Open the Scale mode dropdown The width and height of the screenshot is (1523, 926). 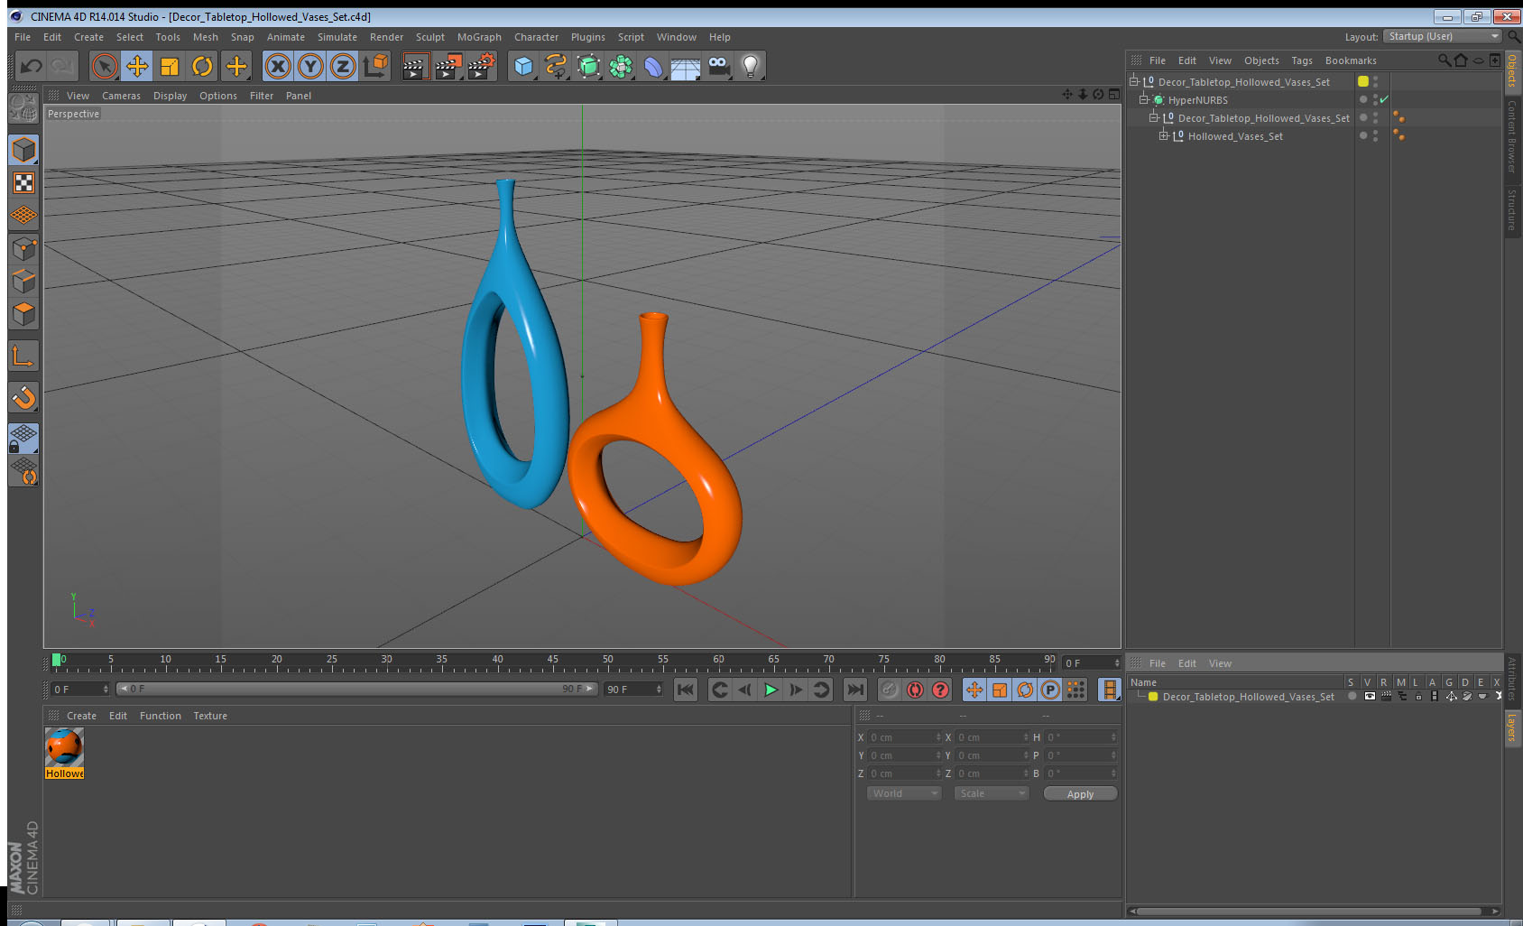tap(992, 793)
